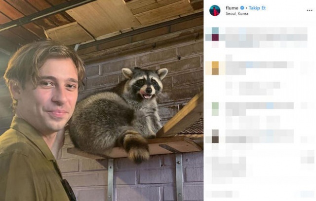Open the three-dot post options menu

tap(310, 10)
